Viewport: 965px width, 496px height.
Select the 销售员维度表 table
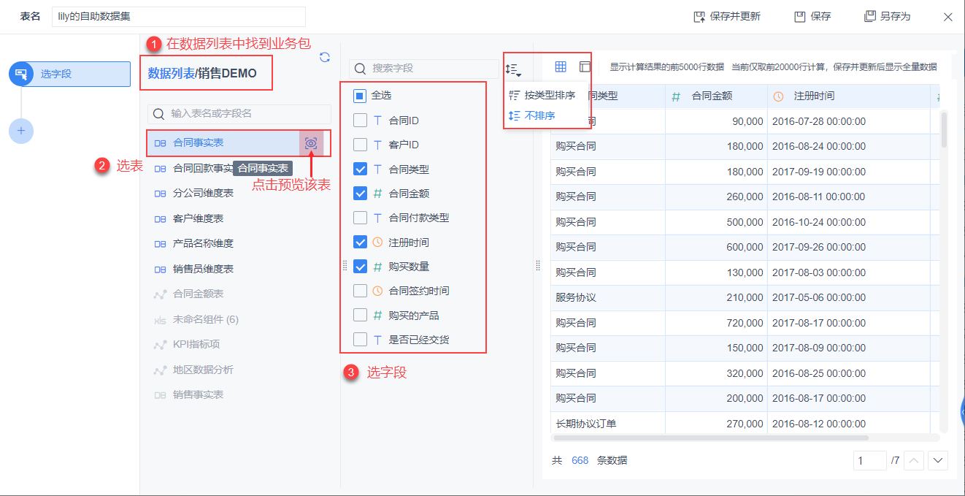point(239,269)
